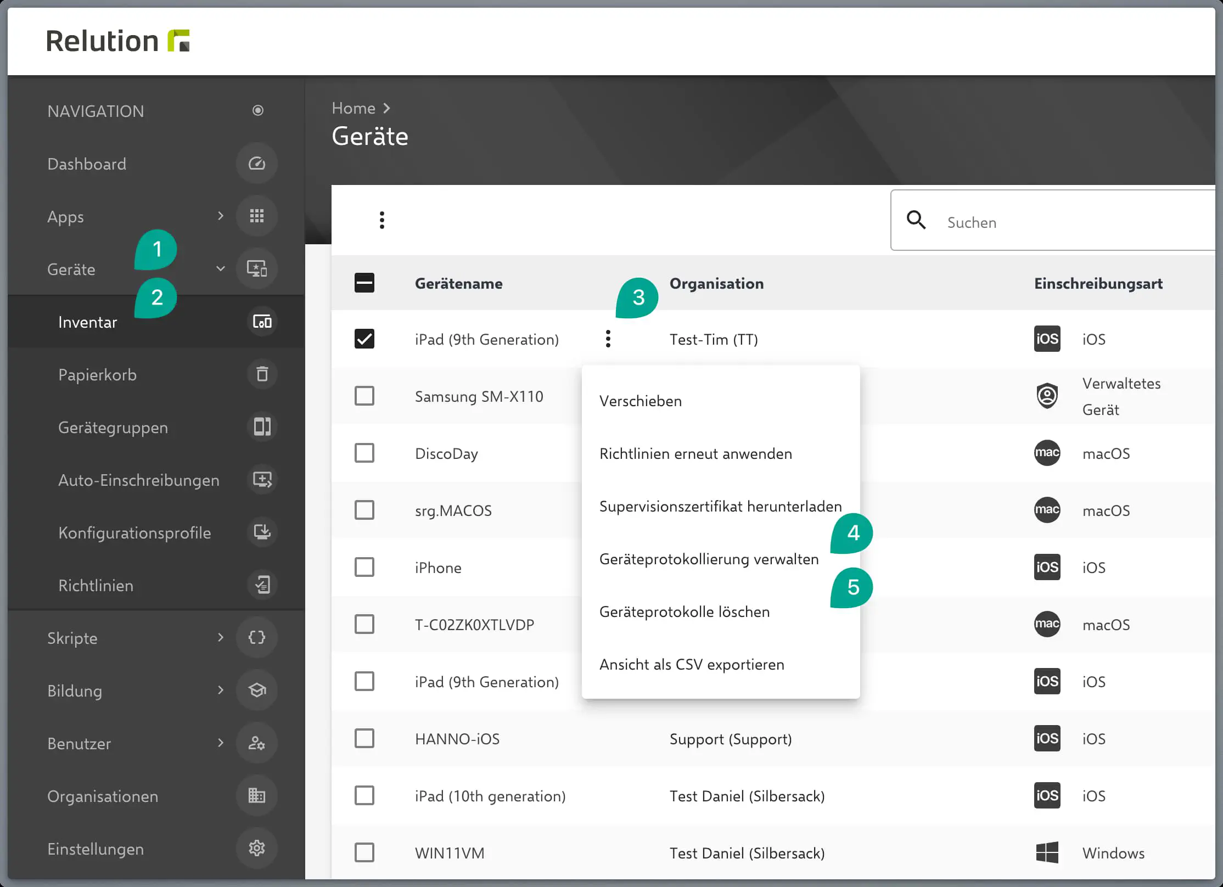Click the Auto-Einschreibungen icon

coord(262,480)
